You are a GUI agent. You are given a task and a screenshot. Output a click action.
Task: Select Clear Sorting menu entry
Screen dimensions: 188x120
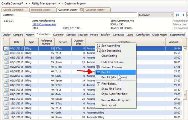pos(116,56)
